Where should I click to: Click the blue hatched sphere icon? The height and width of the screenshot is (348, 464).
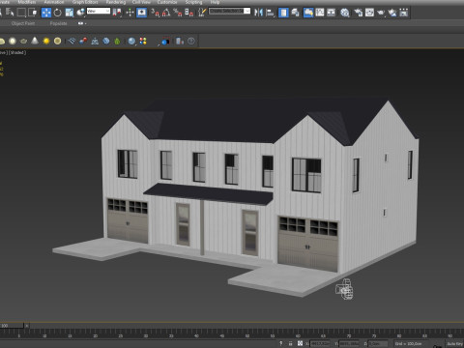click(x=106, y=41)
